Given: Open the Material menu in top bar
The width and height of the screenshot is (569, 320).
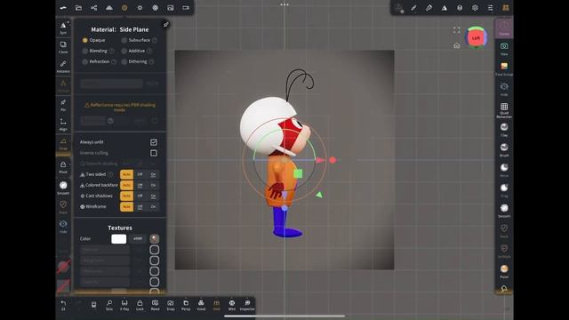Looking at the screenshot, I should click(124, 8).
